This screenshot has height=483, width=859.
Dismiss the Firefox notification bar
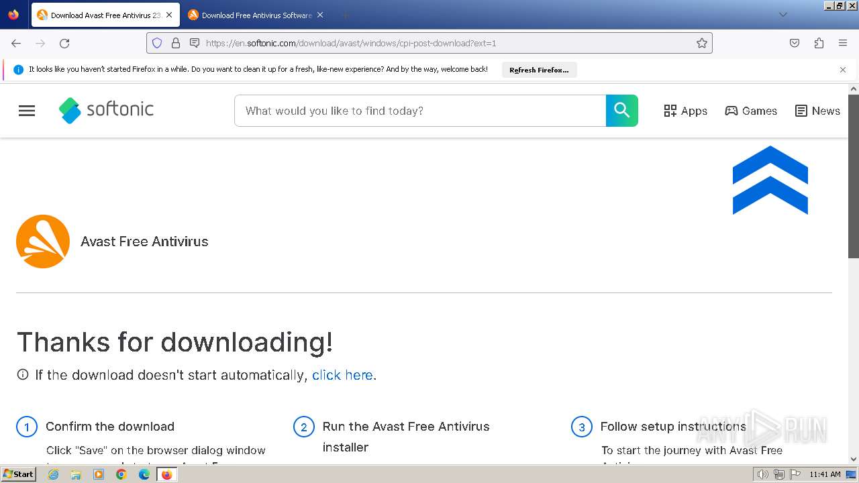pyautogui.click(x=843, y=70)
